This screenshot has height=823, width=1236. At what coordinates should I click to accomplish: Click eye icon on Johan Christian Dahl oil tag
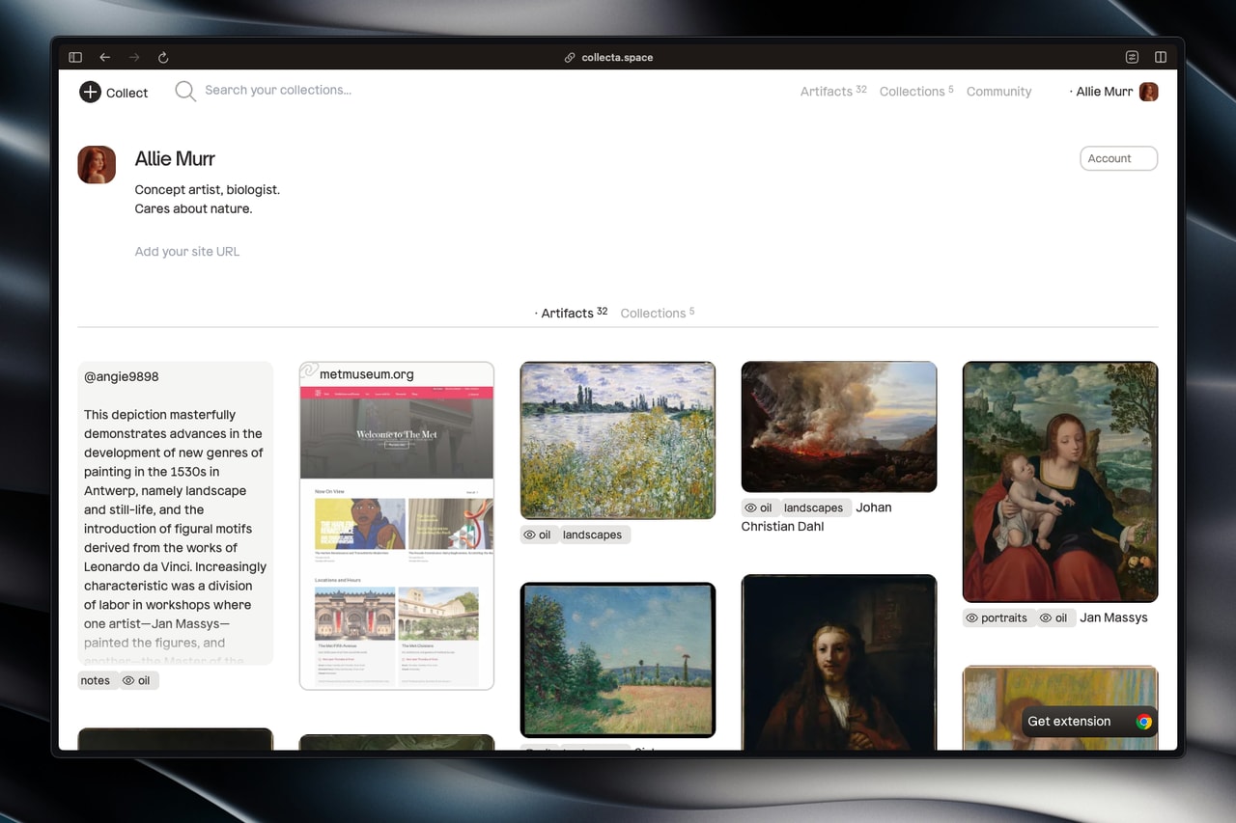(750, 508)
